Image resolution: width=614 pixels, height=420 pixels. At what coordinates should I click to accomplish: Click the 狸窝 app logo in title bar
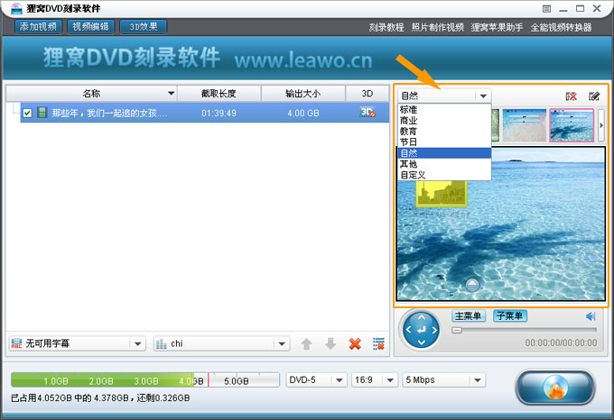[16, 8]
